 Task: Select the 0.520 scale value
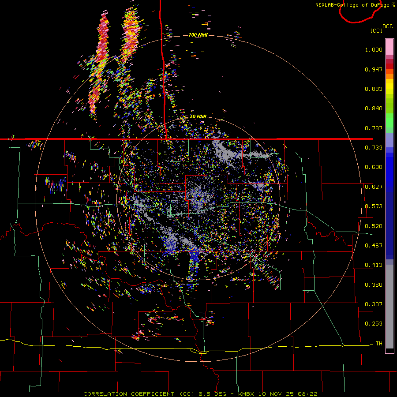(x=374, y=226)
